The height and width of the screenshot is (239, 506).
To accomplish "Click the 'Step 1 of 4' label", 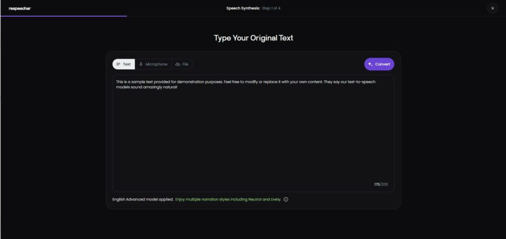I will (x=271, y=8).
